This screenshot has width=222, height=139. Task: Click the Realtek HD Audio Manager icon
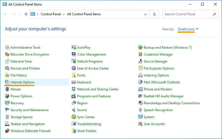(x=140, y=96)
